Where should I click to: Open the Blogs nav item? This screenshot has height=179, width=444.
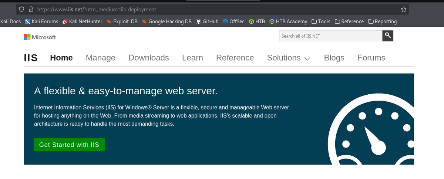pyautogui.click(x=334, y=58)
